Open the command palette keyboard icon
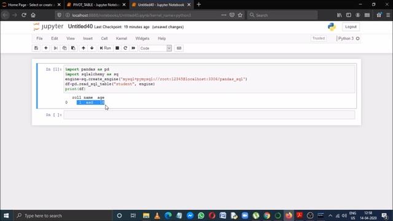393x221 pixels. pyautogui.click(x=179, y=48)
